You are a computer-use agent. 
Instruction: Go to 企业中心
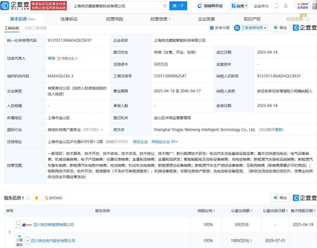tap(261, 6)
